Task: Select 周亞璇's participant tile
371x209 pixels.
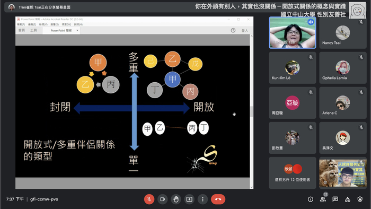Action: click(293, 103)
